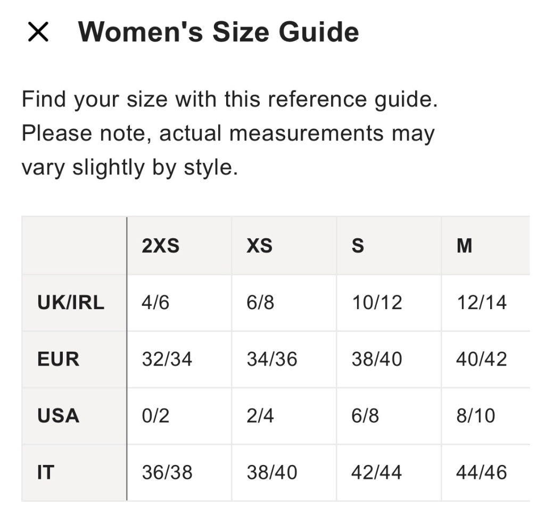The width and height of the screenshot is (545, 515).
Task: Tap the M size column header
Action: coord(464,246)
